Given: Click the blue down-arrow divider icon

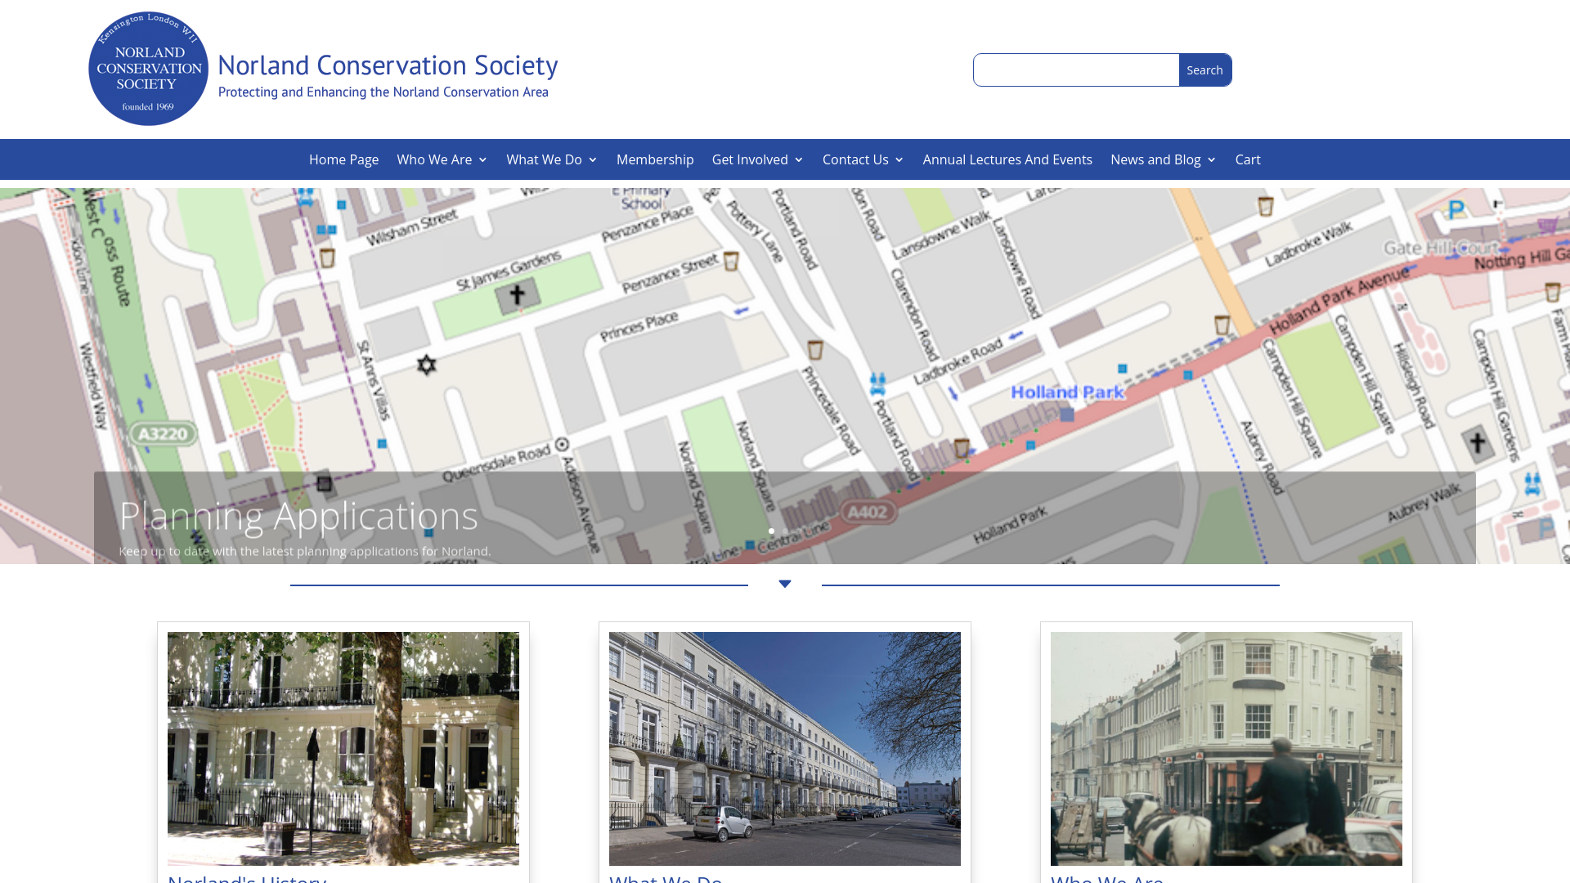Looking at the screenshot, I should point(785,584).
